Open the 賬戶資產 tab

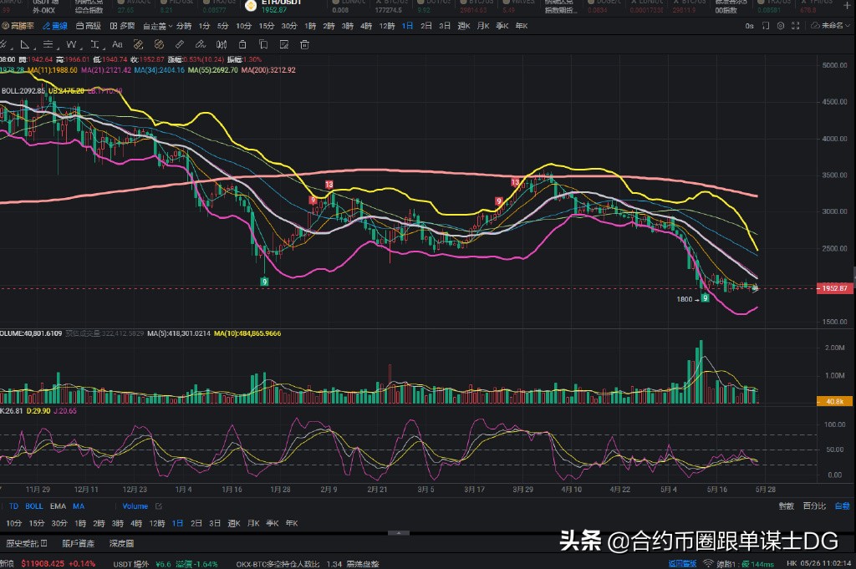pos(79,541)
